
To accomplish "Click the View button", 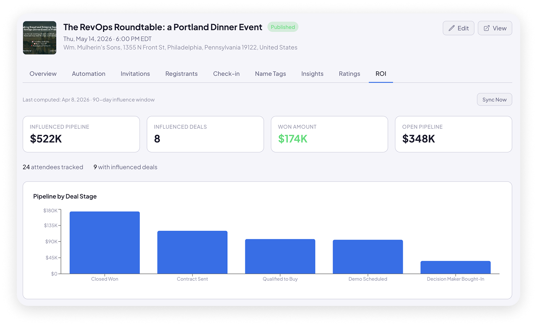I will click(x=495, y=28).
